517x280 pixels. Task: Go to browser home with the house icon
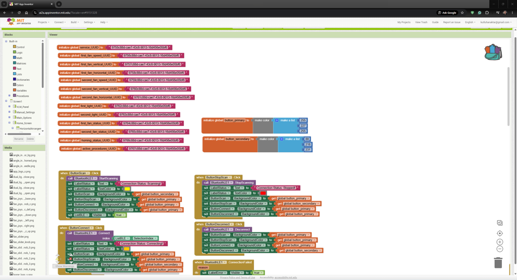[x=26, y=13]
